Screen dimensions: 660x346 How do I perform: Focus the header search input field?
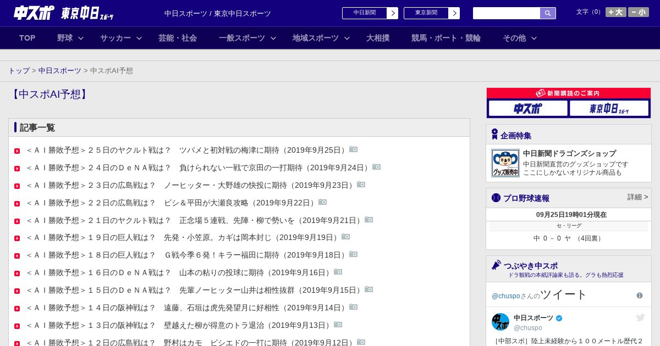(x=507, y=13)
